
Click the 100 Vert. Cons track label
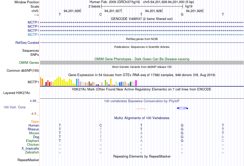click(14, 107)
